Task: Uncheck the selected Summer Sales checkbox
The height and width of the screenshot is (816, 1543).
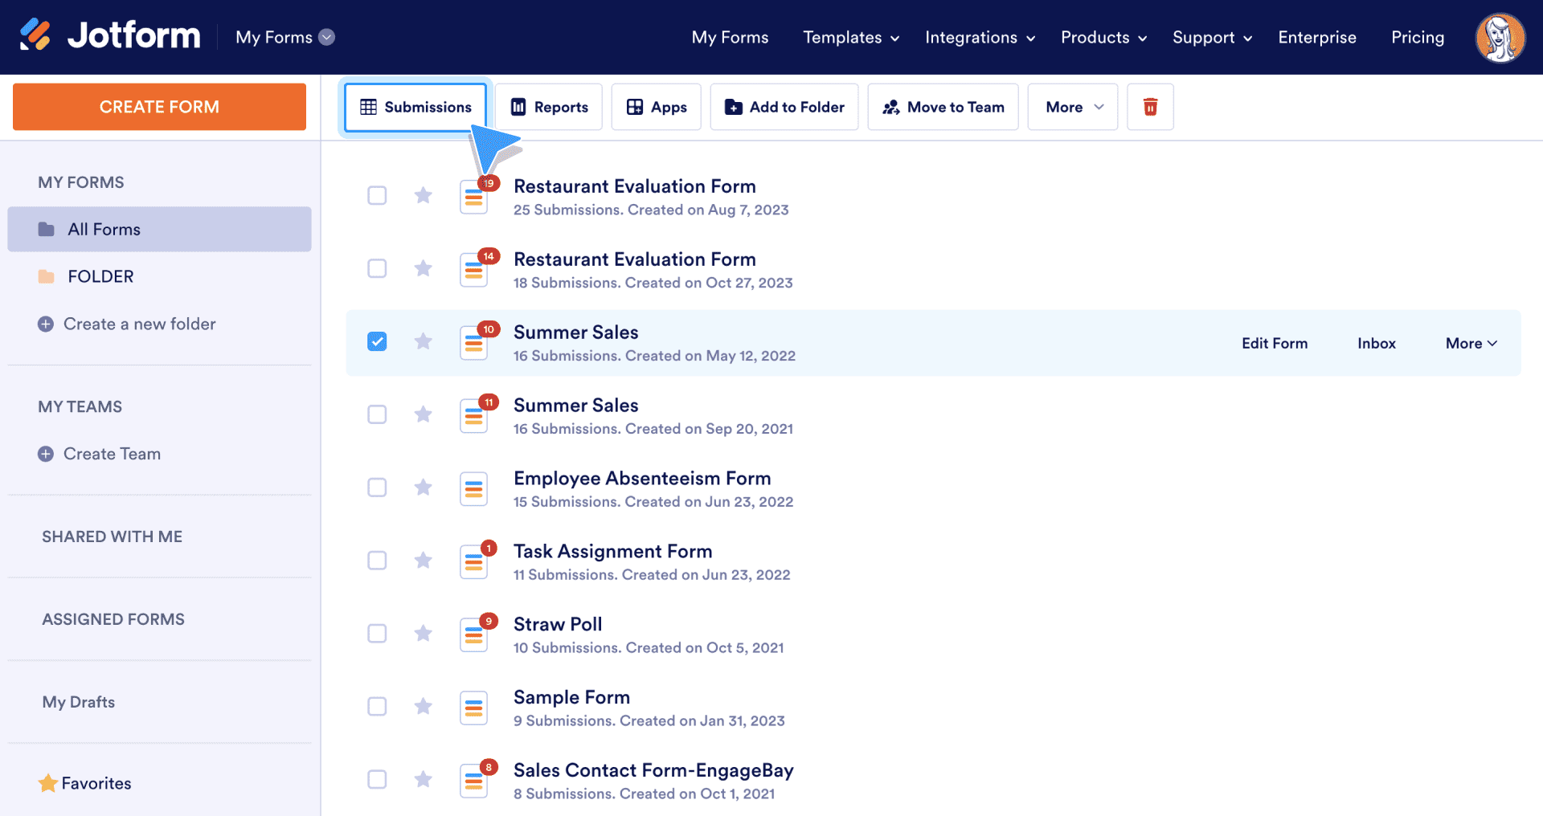Action: [x=377, y=342]
